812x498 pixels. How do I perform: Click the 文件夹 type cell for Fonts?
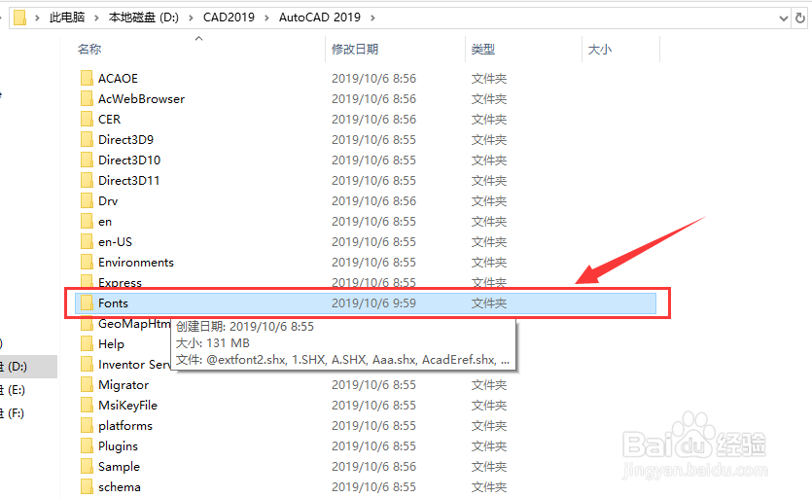click(x=489, y=303)
